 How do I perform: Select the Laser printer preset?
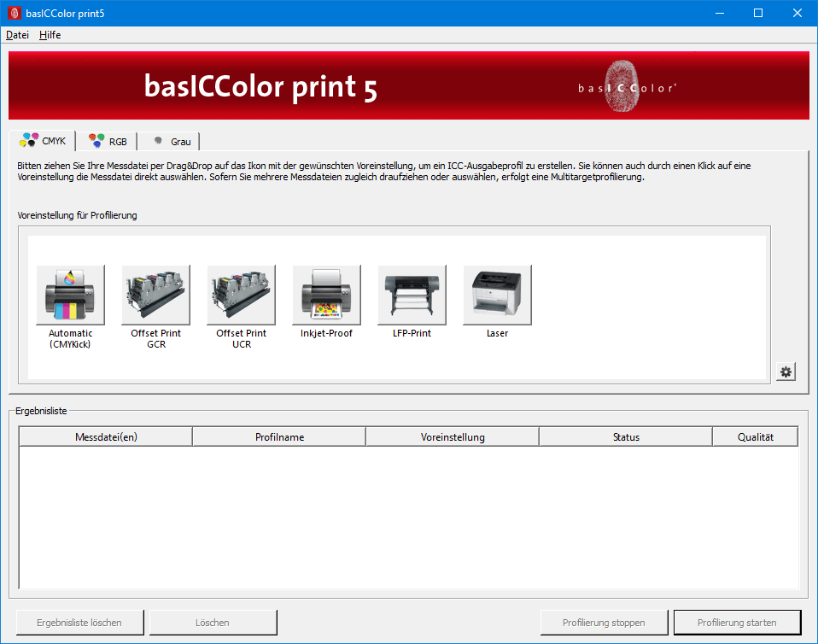(497, 295)
